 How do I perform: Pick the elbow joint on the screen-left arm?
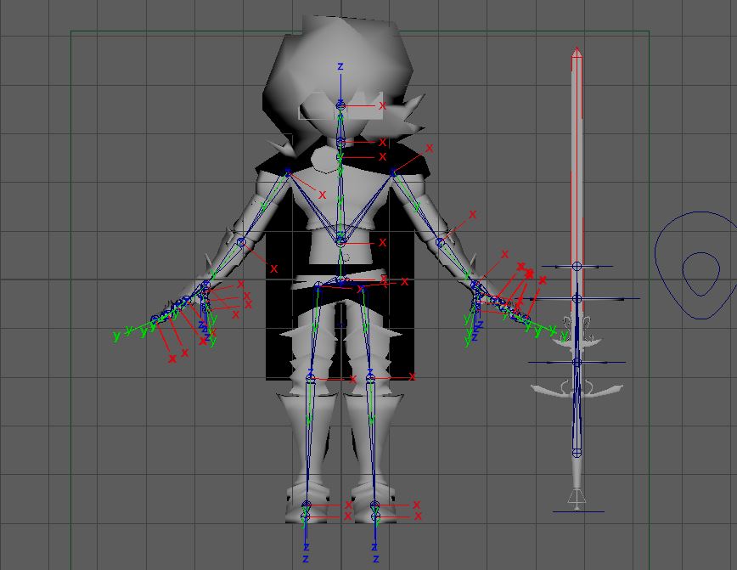coord(241,243)
